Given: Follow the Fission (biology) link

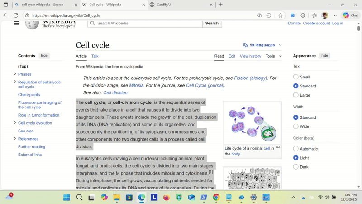Looking at the screenshot, I should 250,78.
